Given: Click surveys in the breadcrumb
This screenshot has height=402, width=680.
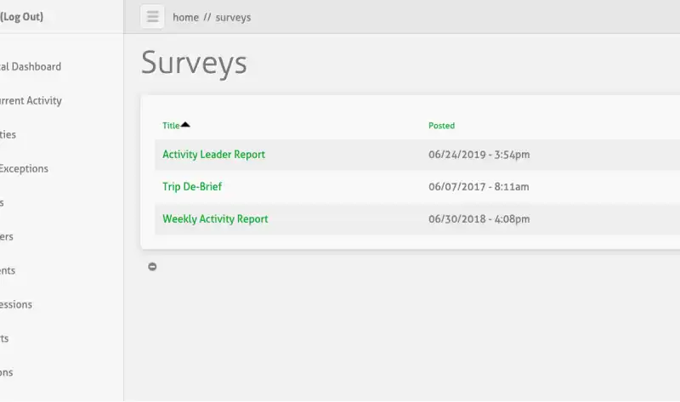Looking at the screenshot, I should 233,17.
